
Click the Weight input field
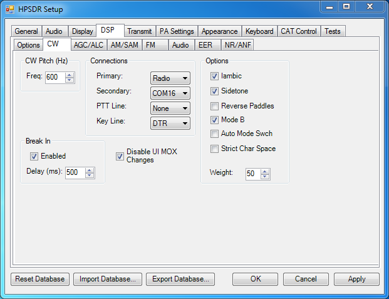[x=253, y=174]
